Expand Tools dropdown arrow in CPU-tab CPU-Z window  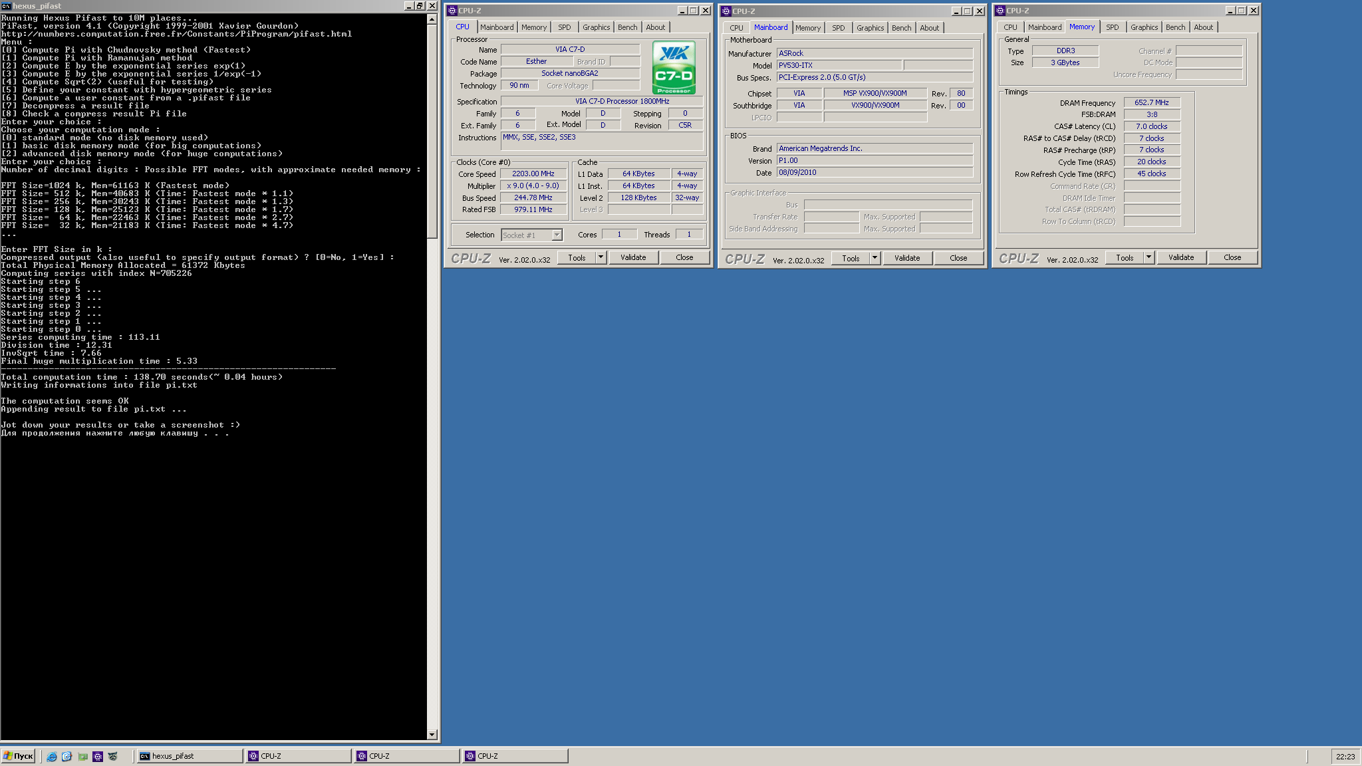(601, 257)
